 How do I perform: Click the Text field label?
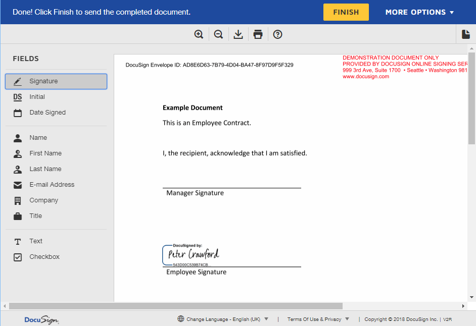click(36, 241)
